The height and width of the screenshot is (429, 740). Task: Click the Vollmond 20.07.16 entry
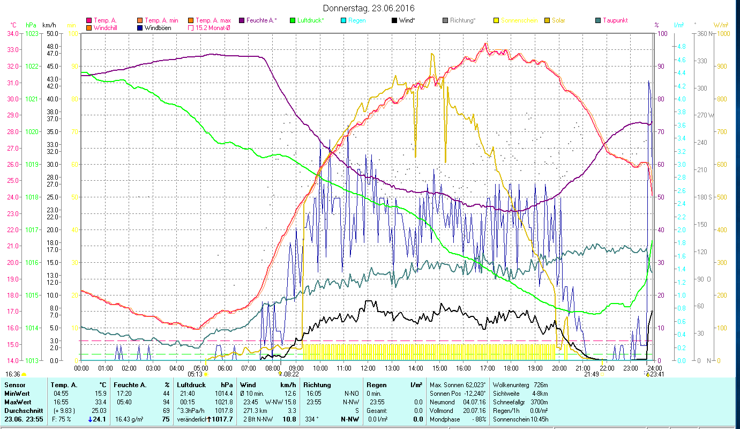(x=457, y=411)
